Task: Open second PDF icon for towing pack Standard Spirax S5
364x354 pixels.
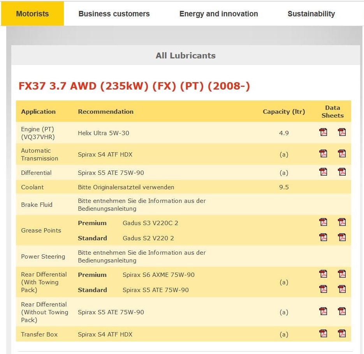Action: coord(342,289)
